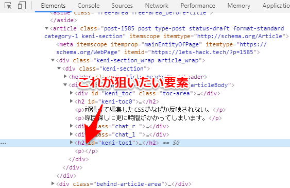This screenshot has width=290, height=188.
Task: Collapse the articleBody div node
Action: (65, 85)
